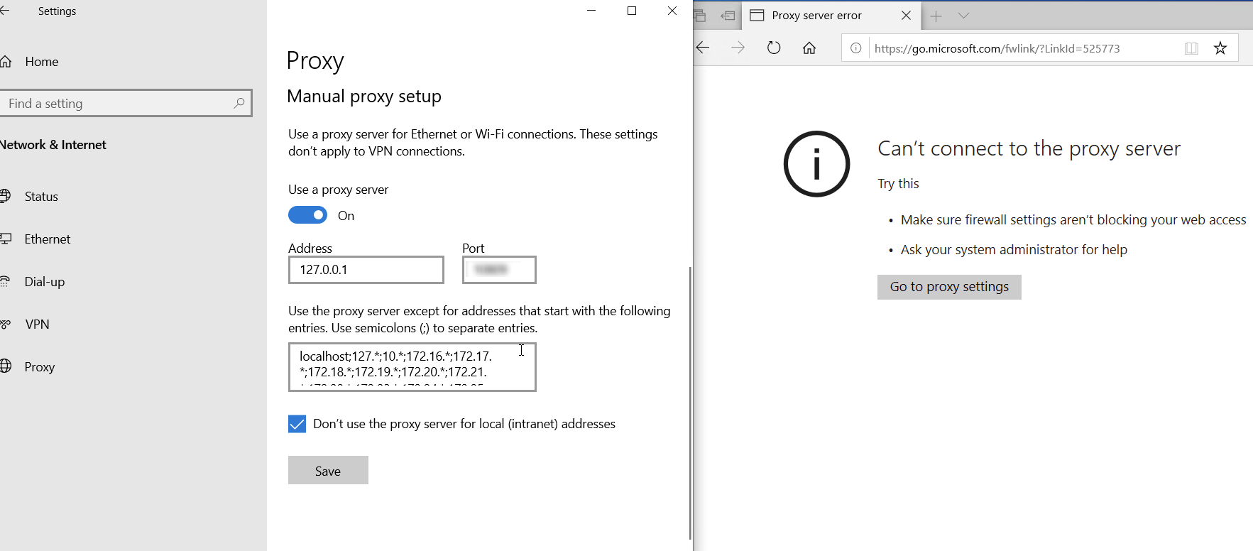
Task: Select the Proxy server error tab
Action: click(816, 16)
